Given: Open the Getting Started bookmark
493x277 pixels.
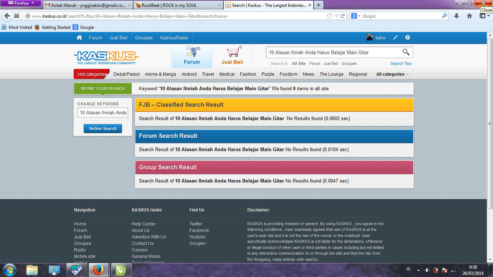Looking at the screenshot, I should (x=52, y=27).
